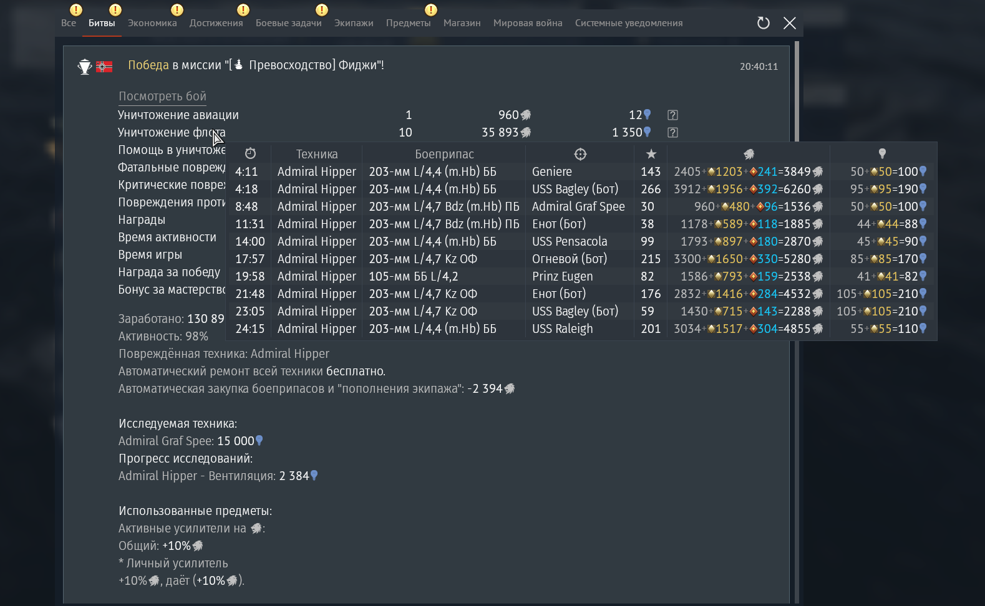Click the 4:11 kill time entry
Viewport: 985px width, 606px height.
[x=246, y=171]
